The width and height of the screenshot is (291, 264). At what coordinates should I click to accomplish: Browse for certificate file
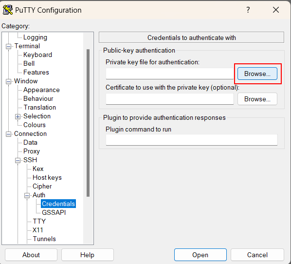coord(257,99)
